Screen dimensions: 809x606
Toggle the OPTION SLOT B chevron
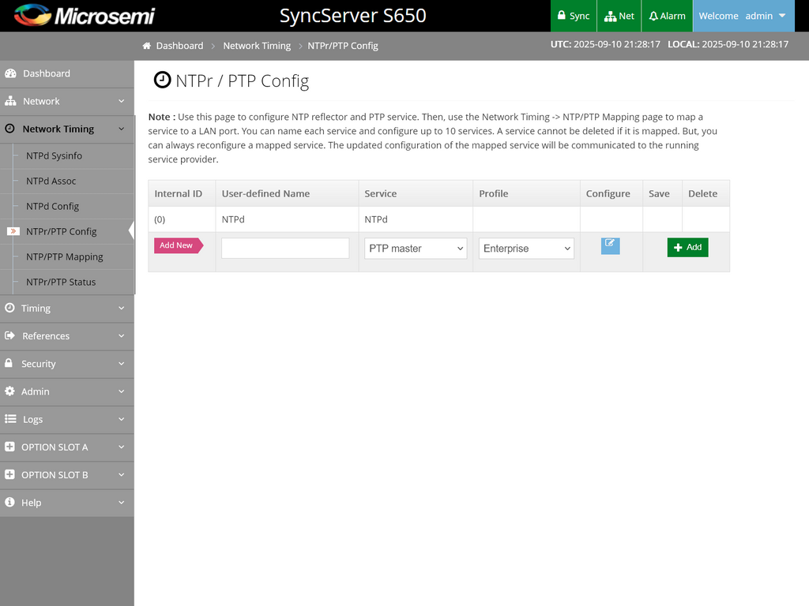coord(121,475)
